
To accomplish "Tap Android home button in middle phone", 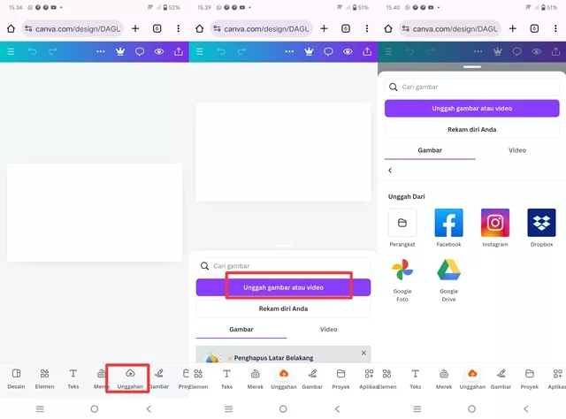I will 283,409.
